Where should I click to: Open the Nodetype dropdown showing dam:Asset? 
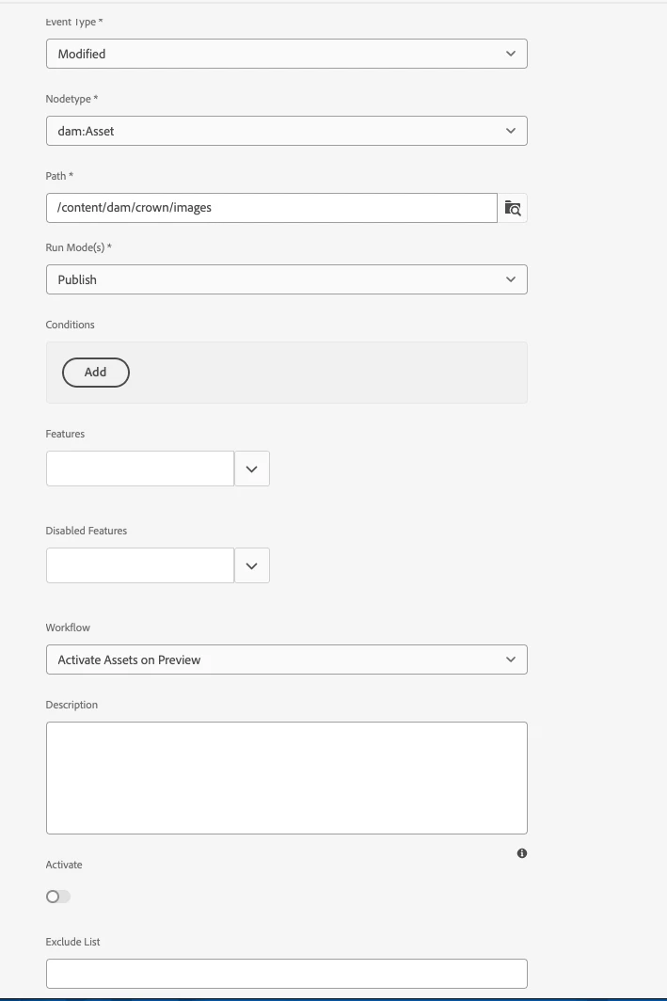tap(287, 131)
